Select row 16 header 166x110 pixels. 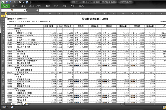coord(3,52)
